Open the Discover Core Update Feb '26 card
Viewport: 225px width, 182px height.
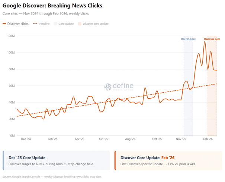[x=168, y=160]
